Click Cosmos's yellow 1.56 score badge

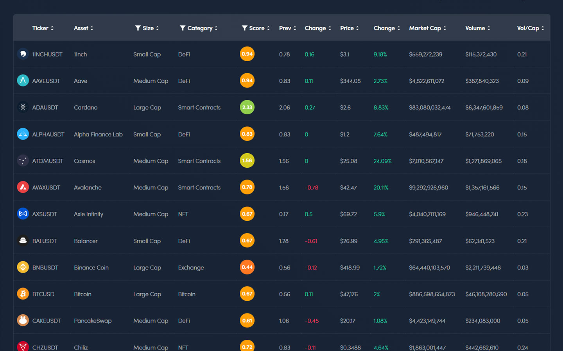pos(247,161)
